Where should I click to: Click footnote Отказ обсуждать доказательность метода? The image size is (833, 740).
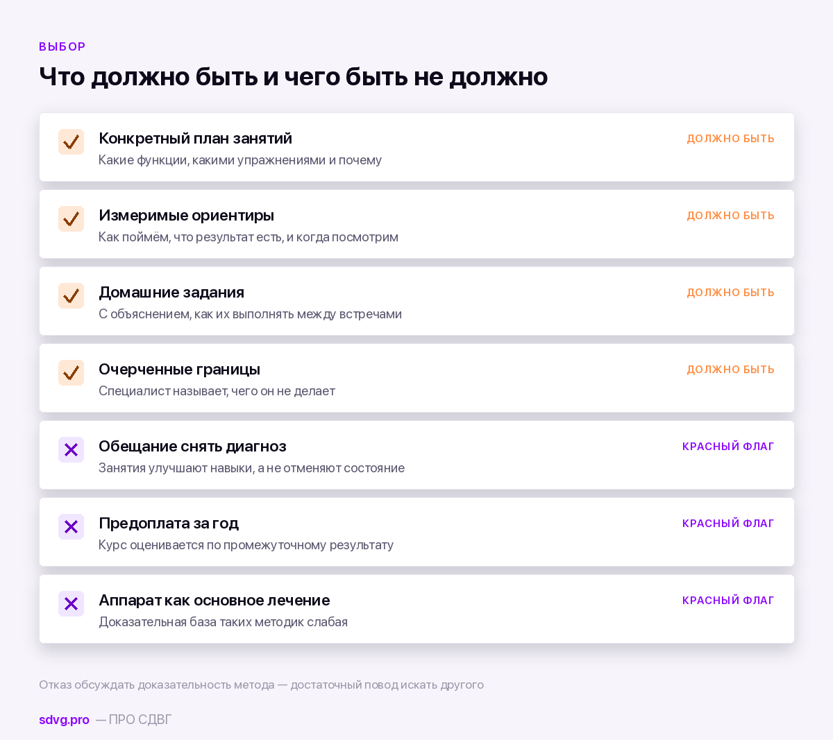(261, 685)
